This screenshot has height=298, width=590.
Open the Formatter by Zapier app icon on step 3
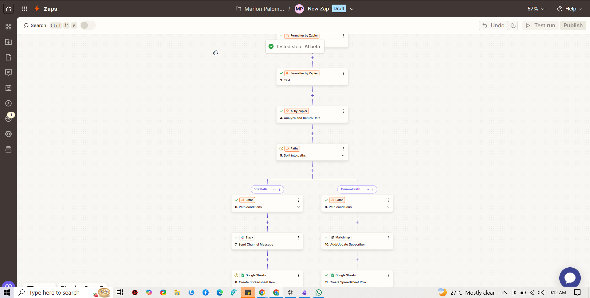(288, 73)
